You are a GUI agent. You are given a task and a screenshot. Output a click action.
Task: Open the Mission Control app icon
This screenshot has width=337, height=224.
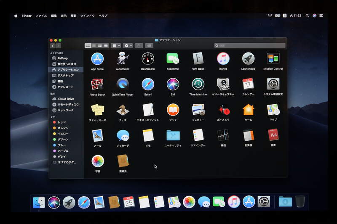click(x=273, y=58)
